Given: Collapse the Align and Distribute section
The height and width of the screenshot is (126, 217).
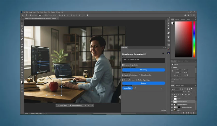Looking at the screenshot, I should [x=172, y=79].
